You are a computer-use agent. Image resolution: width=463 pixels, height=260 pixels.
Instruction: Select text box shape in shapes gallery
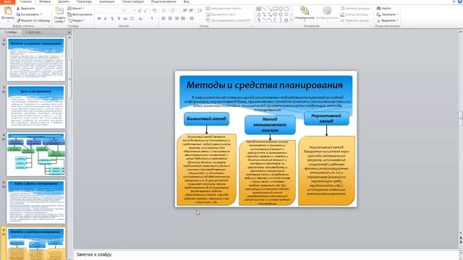tap(259, 9)
